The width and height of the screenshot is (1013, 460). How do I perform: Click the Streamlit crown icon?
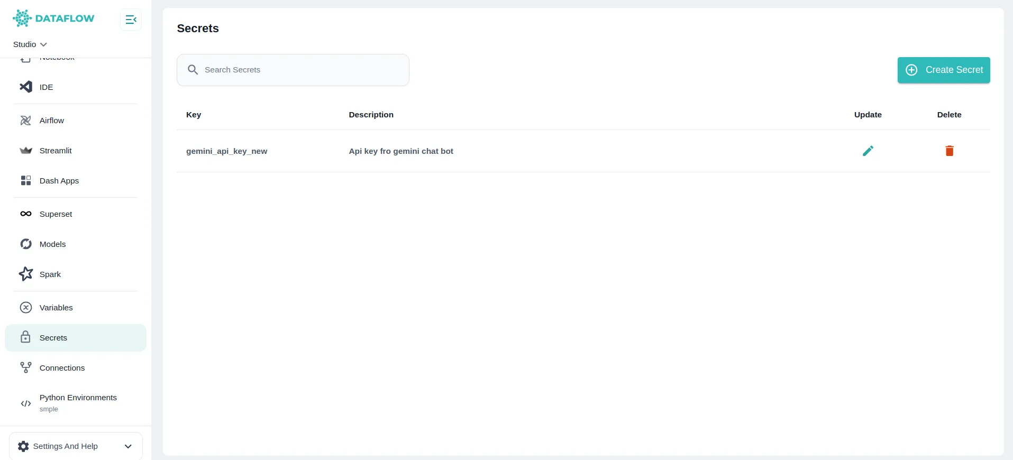(25, 151)
